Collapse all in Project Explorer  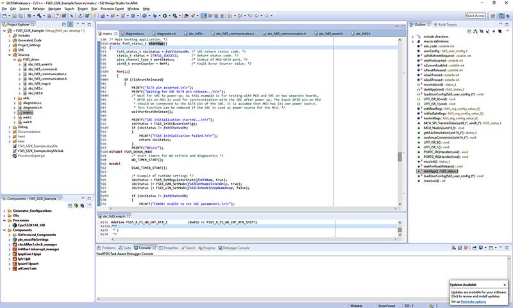[63, 24]
